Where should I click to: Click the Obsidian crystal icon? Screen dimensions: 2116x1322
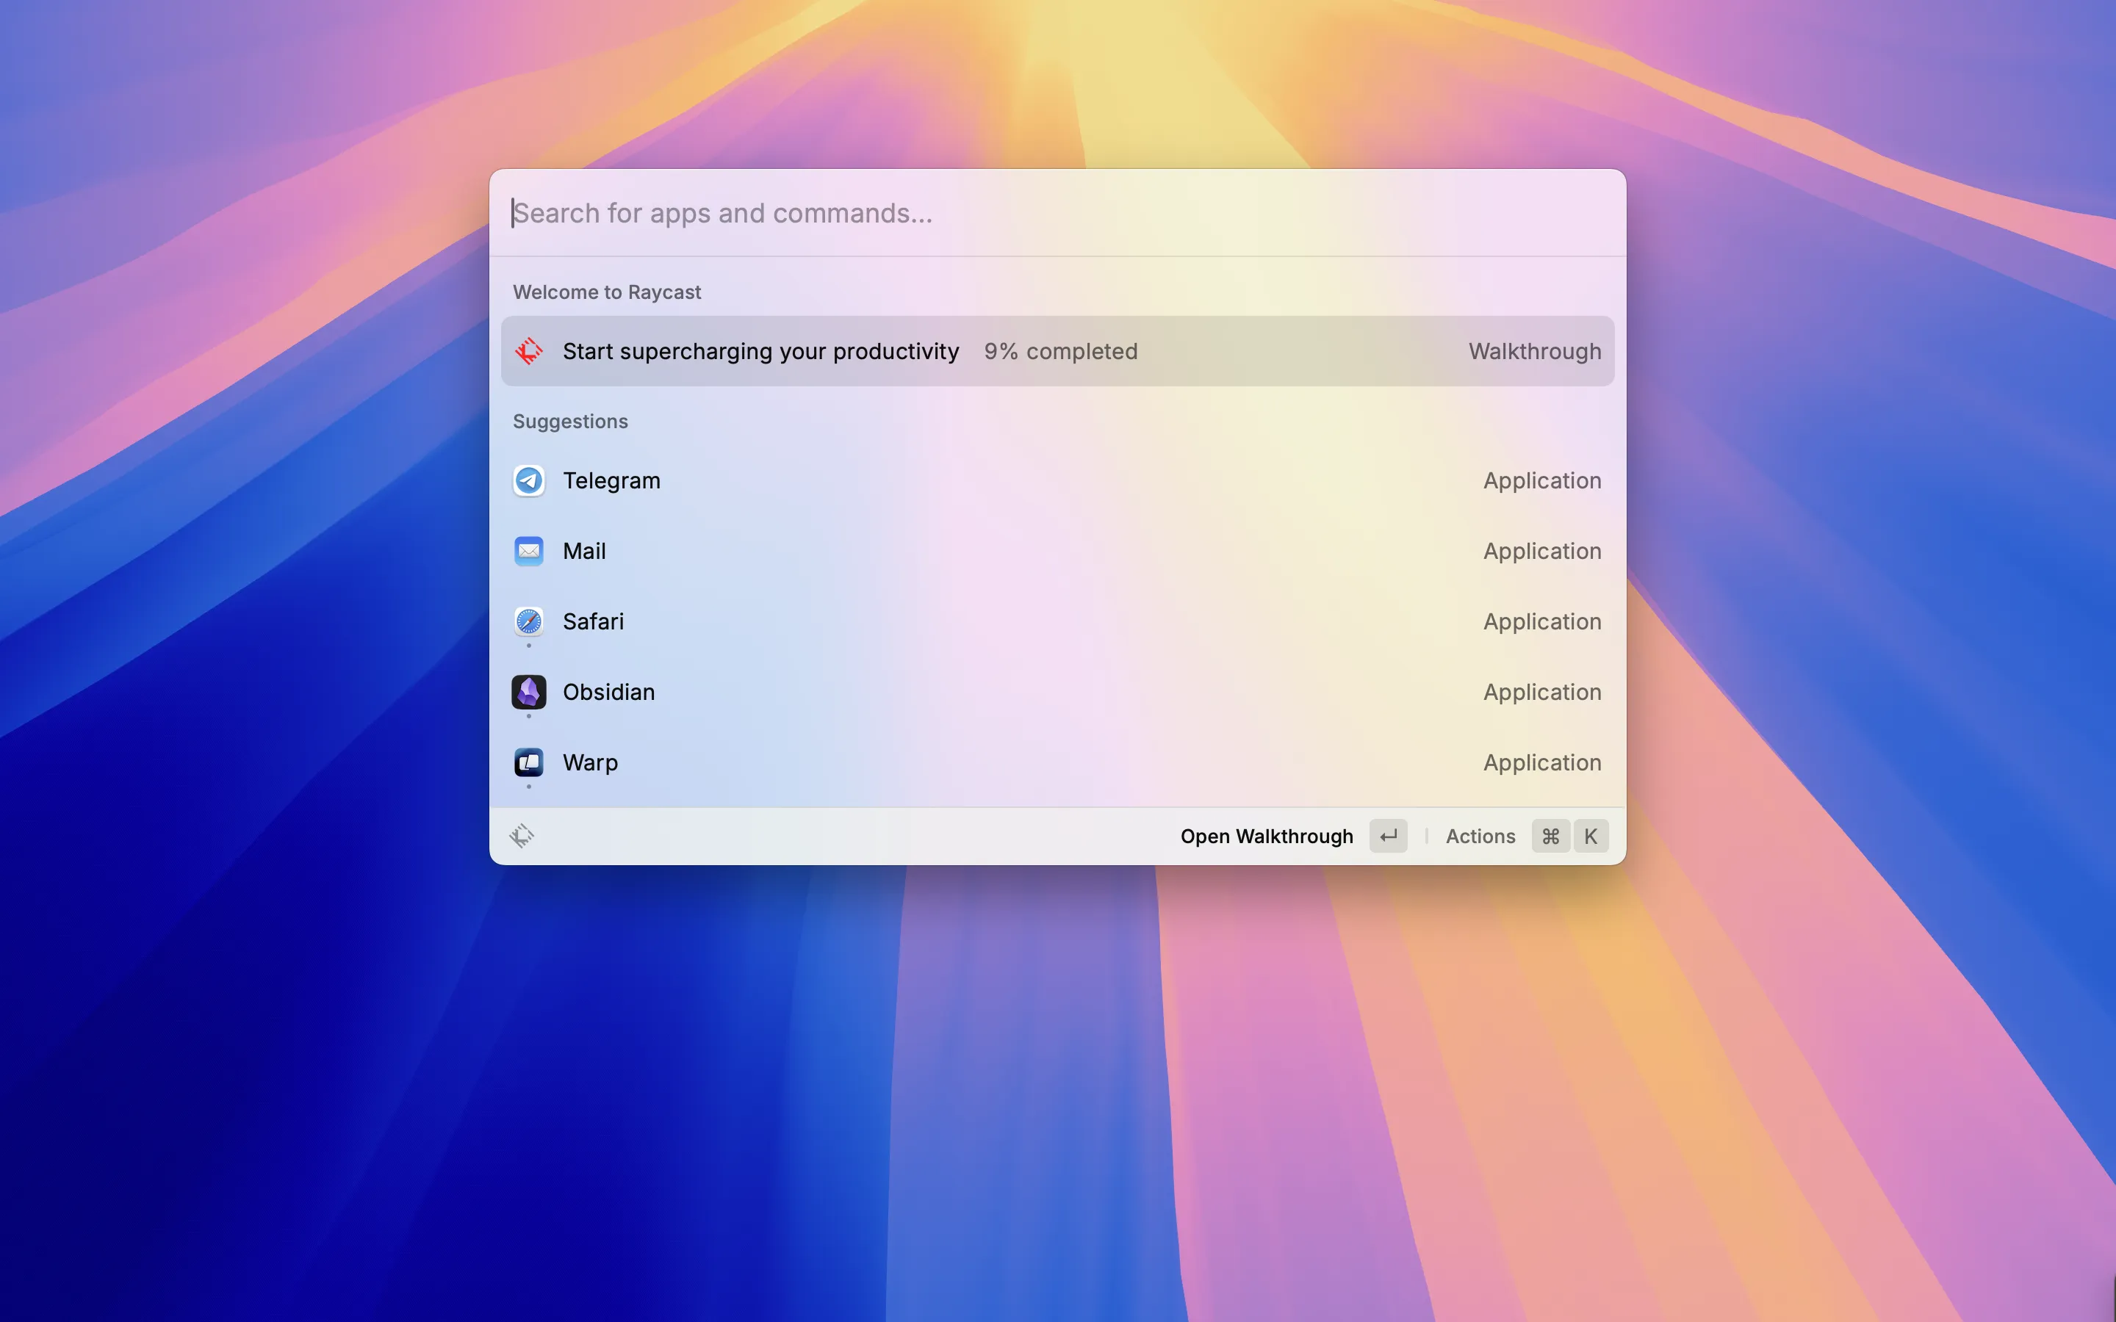[x=528, y=692]
